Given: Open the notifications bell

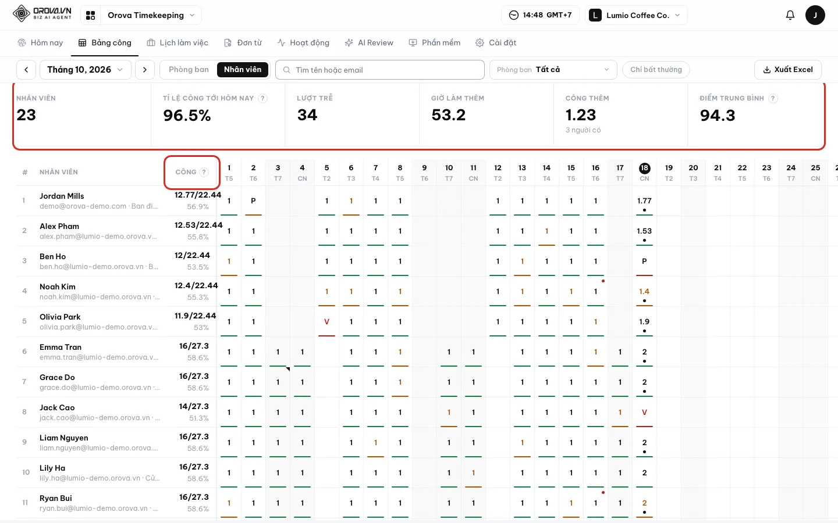Looking at the screenshot, I should [790, 15].
